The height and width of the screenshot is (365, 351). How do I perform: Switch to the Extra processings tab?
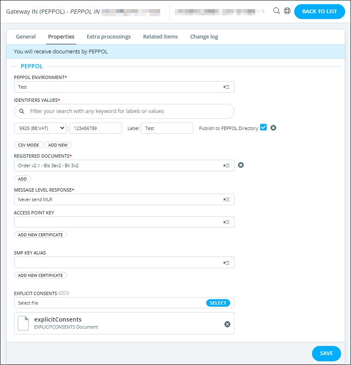[109, 36]
